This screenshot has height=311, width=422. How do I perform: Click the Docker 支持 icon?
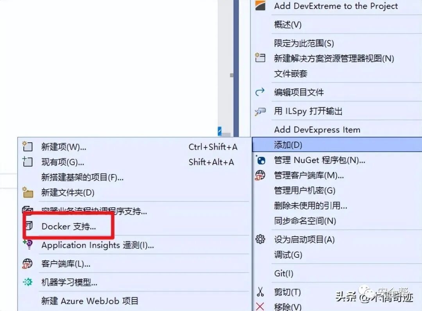coord(29,226)
